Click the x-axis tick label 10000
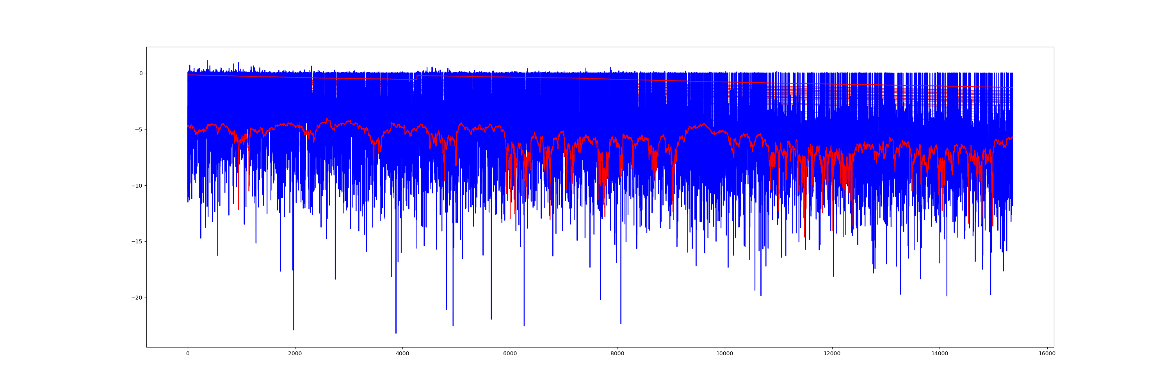1171x390 pixels. 724,354
